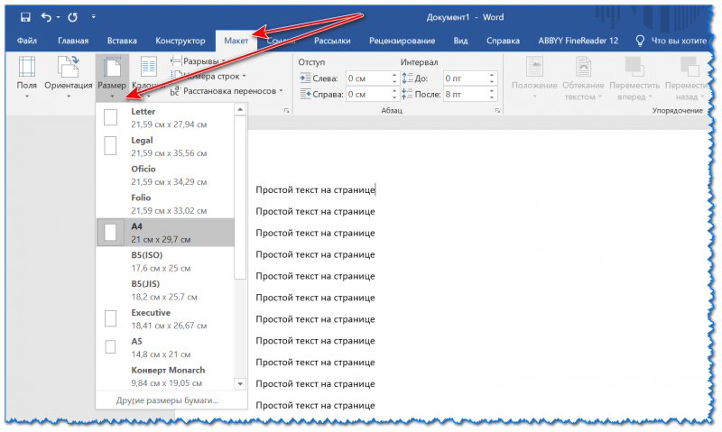Open the Ориентация page orientation button
722x432 pixels.
(x=69, y=78)
